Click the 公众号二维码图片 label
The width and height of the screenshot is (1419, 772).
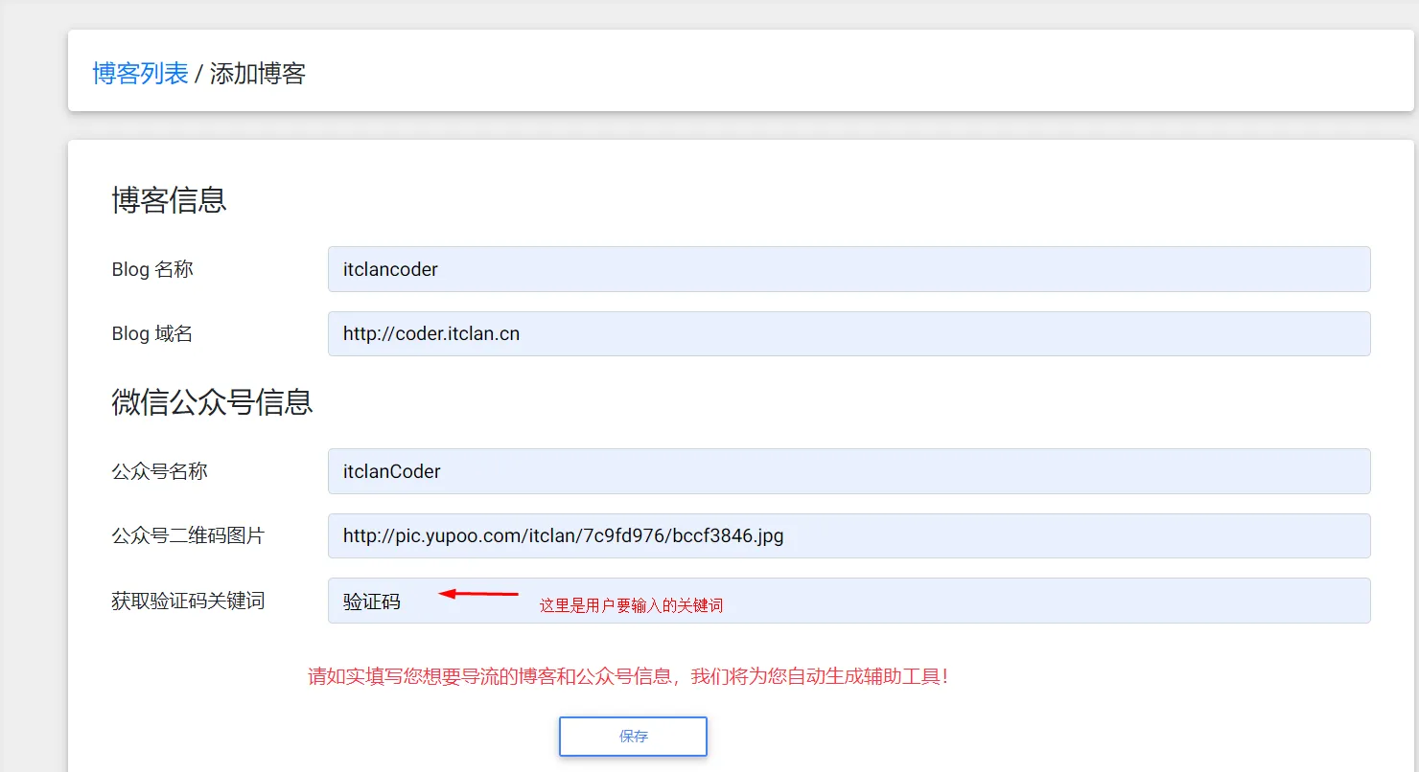[188, 535]
